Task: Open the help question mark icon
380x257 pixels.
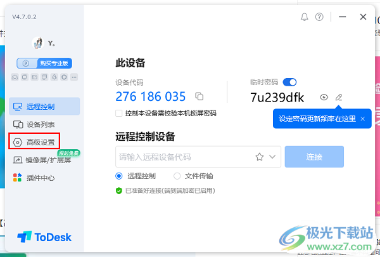Action: (x=320, y=17)
